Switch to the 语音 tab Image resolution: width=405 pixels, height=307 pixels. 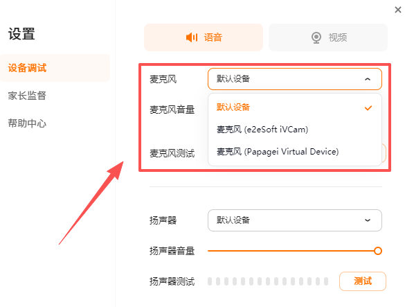204,37
